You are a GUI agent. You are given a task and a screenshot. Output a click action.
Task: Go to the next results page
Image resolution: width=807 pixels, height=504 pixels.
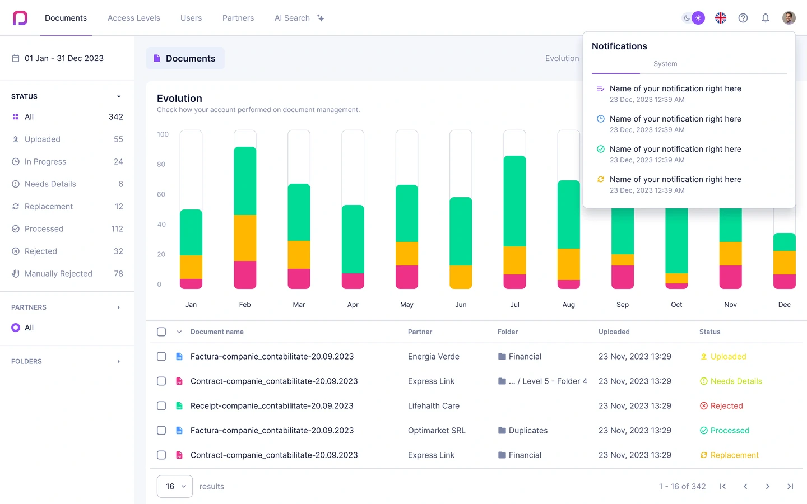coord(768,487)
